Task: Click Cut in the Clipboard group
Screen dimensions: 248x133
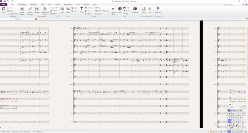Action: (x=9, y=8)
